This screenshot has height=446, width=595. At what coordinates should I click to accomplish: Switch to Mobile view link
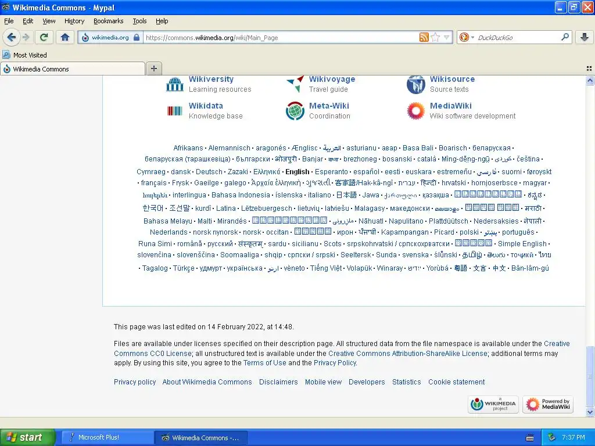(323, 382)
